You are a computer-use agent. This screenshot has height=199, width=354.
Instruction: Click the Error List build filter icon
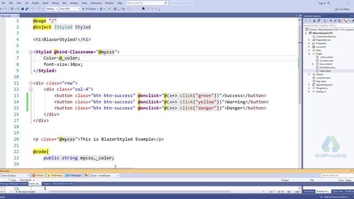click(x=86, y=176)
